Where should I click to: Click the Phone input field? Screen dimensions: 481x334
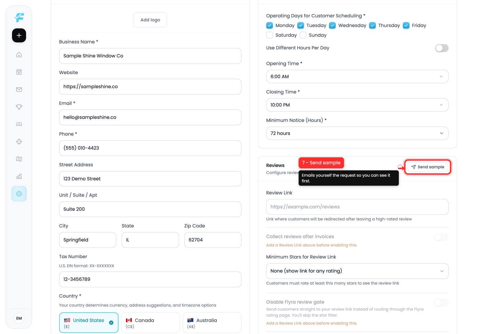click(x=150, y=148)
